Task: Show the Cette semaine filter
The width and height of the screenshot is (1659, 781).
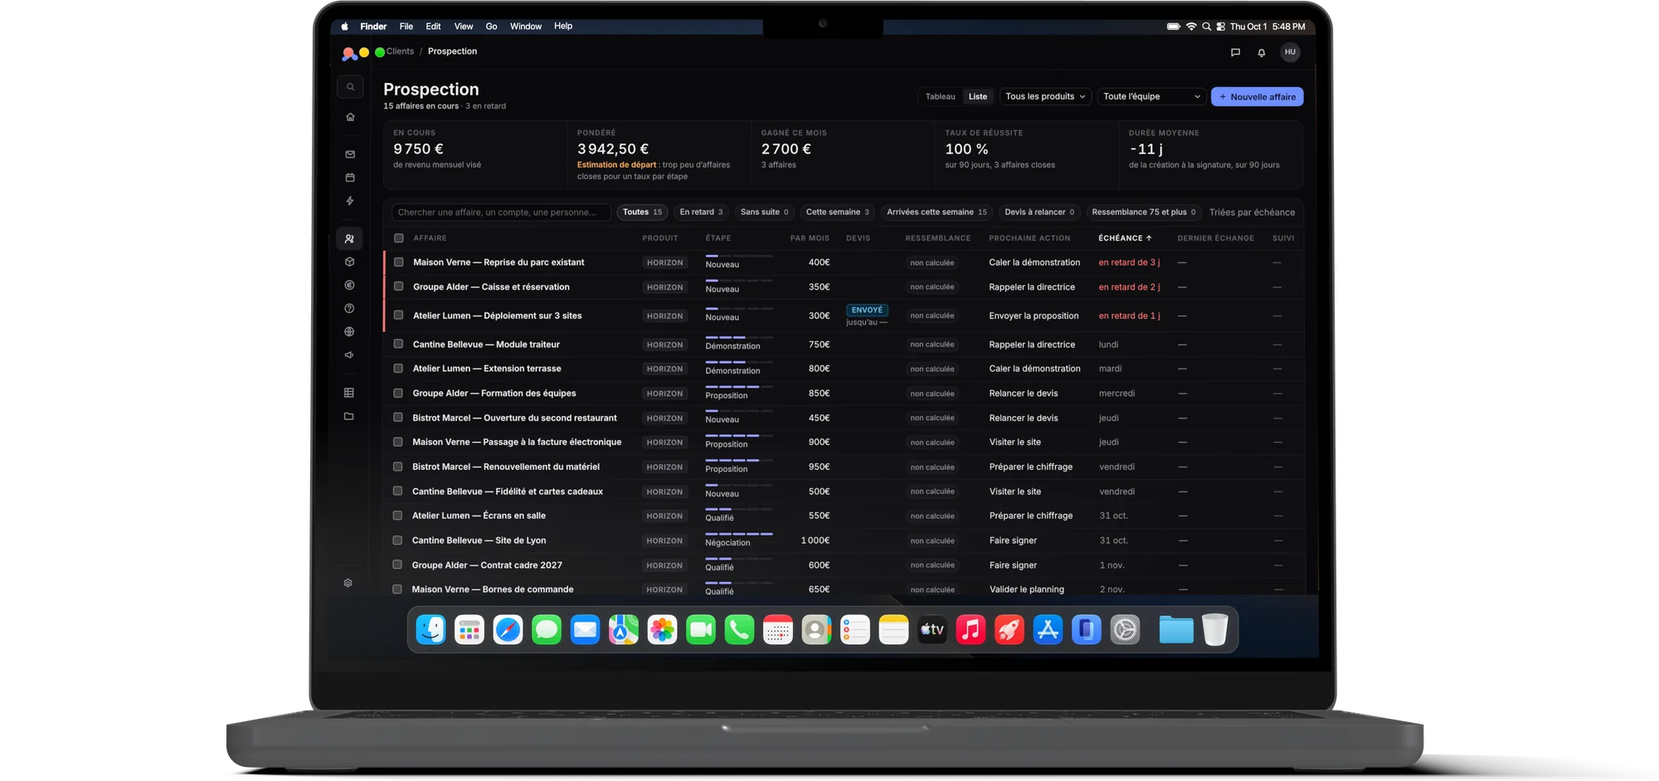Action: coord(837,212)
